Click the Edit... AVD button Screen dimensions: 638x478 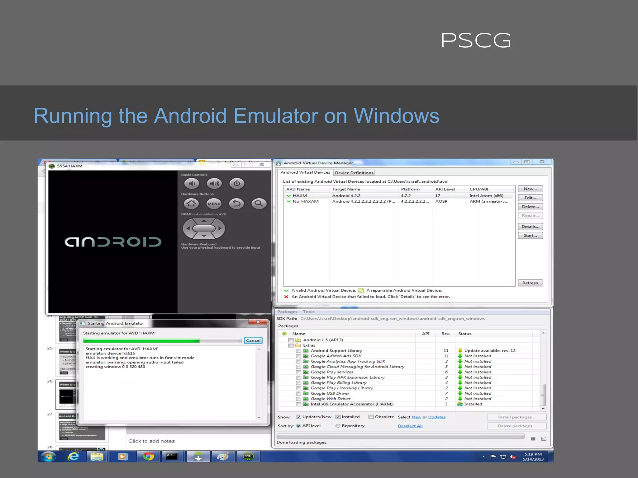[530, 198]
